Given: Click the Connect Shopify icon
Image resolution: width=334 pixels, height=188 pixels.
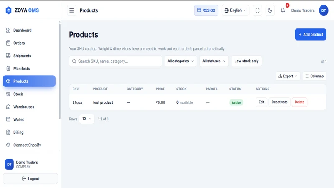Looking at the screenshot, I should tap(8, 145).
